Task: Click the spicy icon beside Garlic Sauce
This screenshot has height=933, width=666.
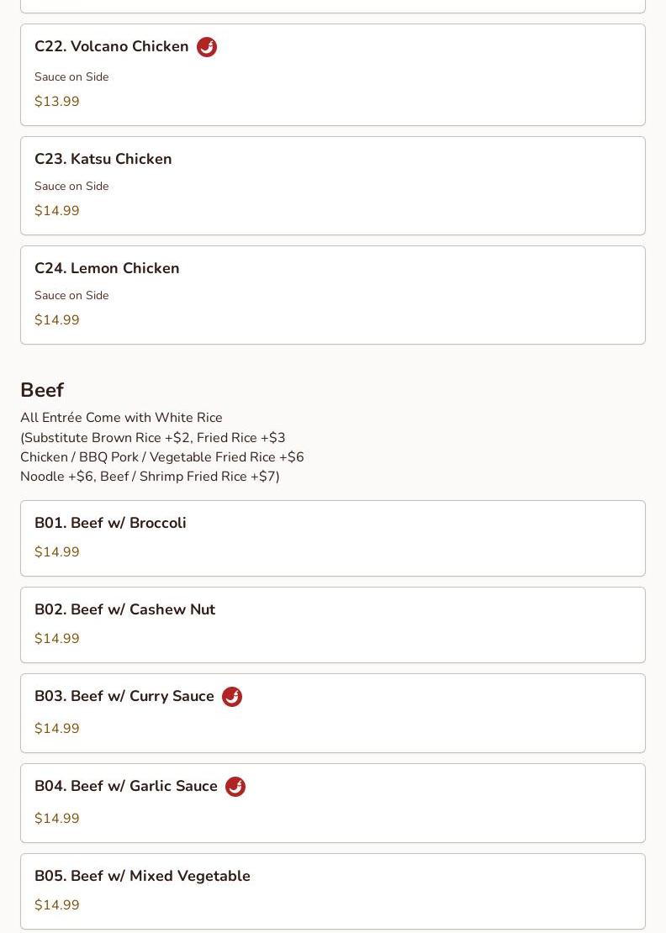Action: click(235, 786)
